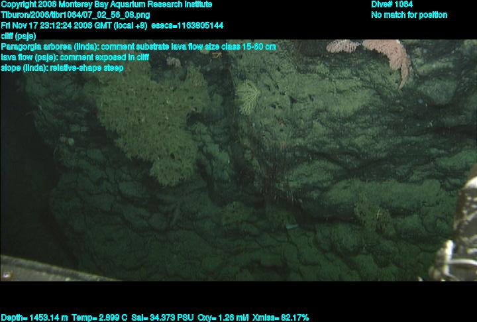Viewport: 477px width, 322px height.
Task: Click the Fri Nov 17 timestamp
Action: pyautogui.click(x=69, y=25)
